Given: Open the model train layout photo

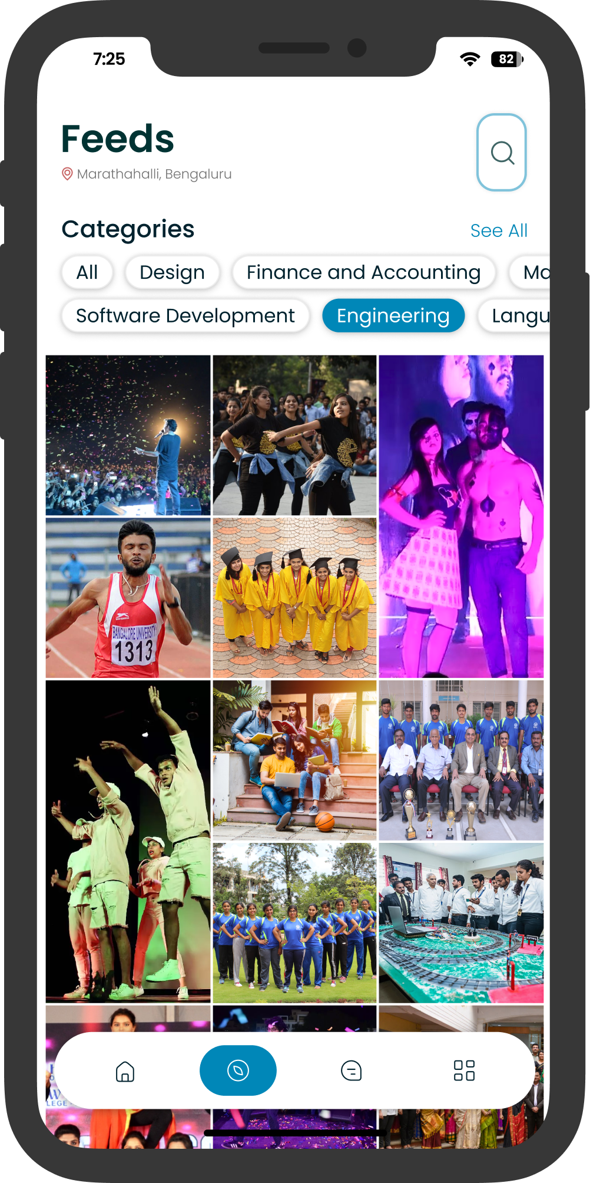Looking at the screenshot, I should point(461,923).
